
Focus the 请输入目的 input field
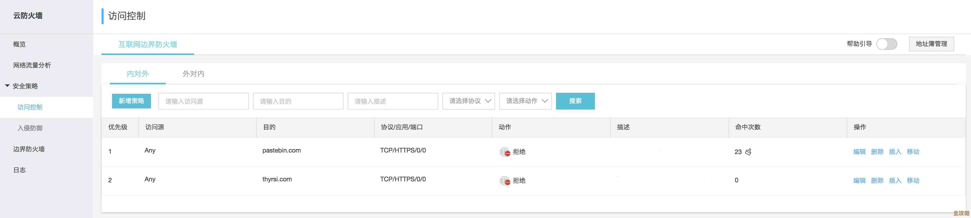pos(298,101)
